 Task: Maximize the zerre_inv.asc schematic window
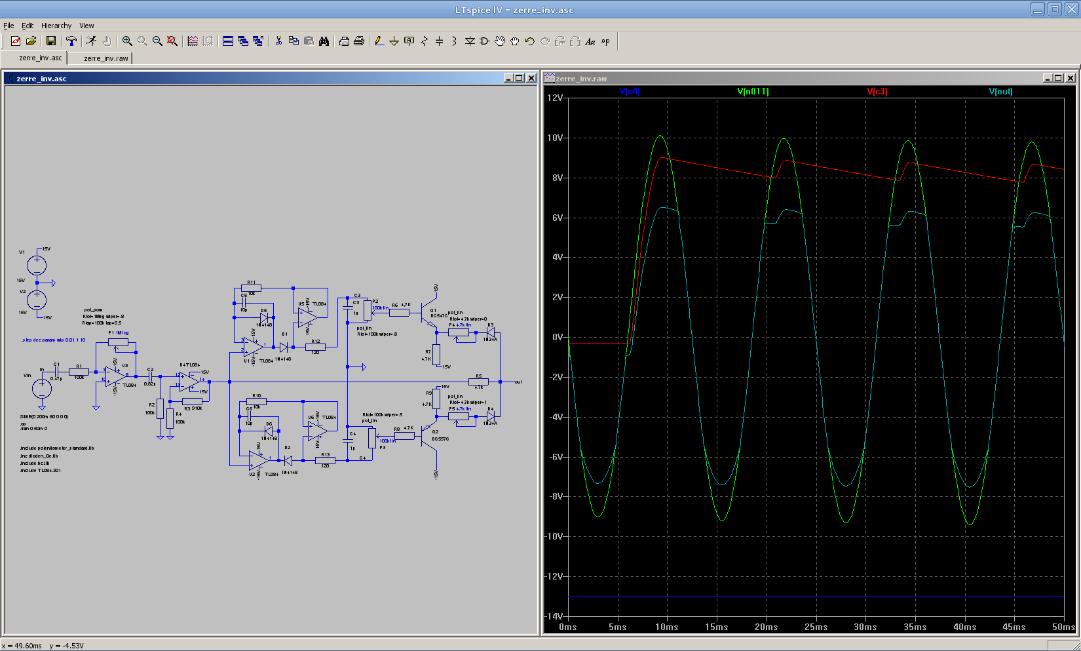click(x=520, y=78)
